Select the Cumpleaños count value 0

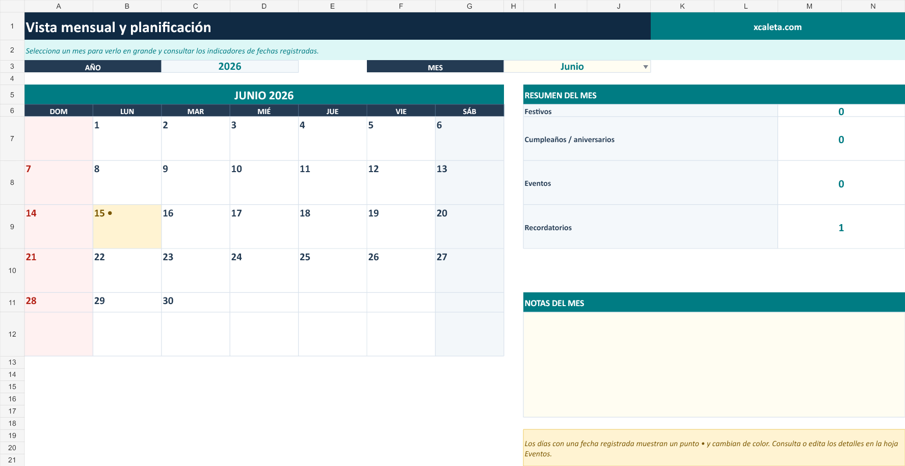pyautogui.click(x=841, y=139)
